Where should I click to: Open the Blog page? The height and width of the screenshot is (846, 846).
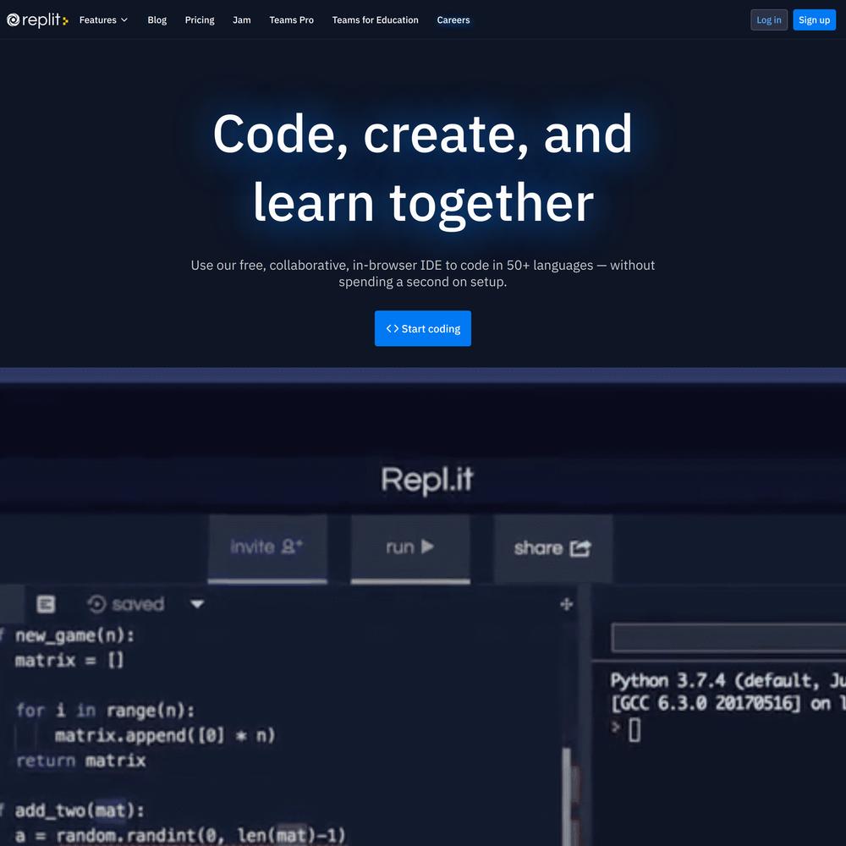[x=157, y=20]
